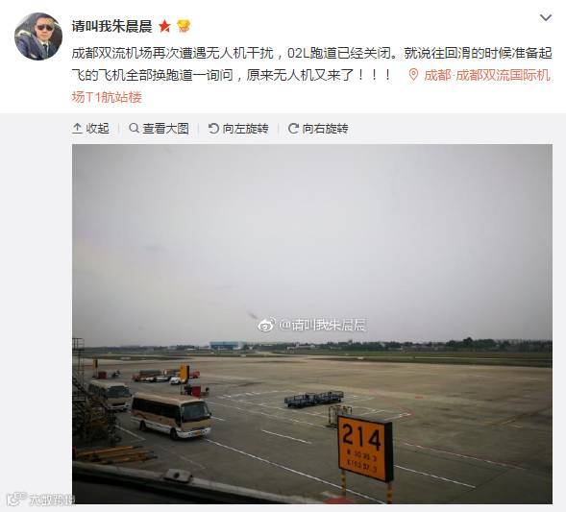Screen dimensions: 566x512
Task: Click the Weibo watermark logo on photo
Action: pyautogui.click(x=267, y=325)
